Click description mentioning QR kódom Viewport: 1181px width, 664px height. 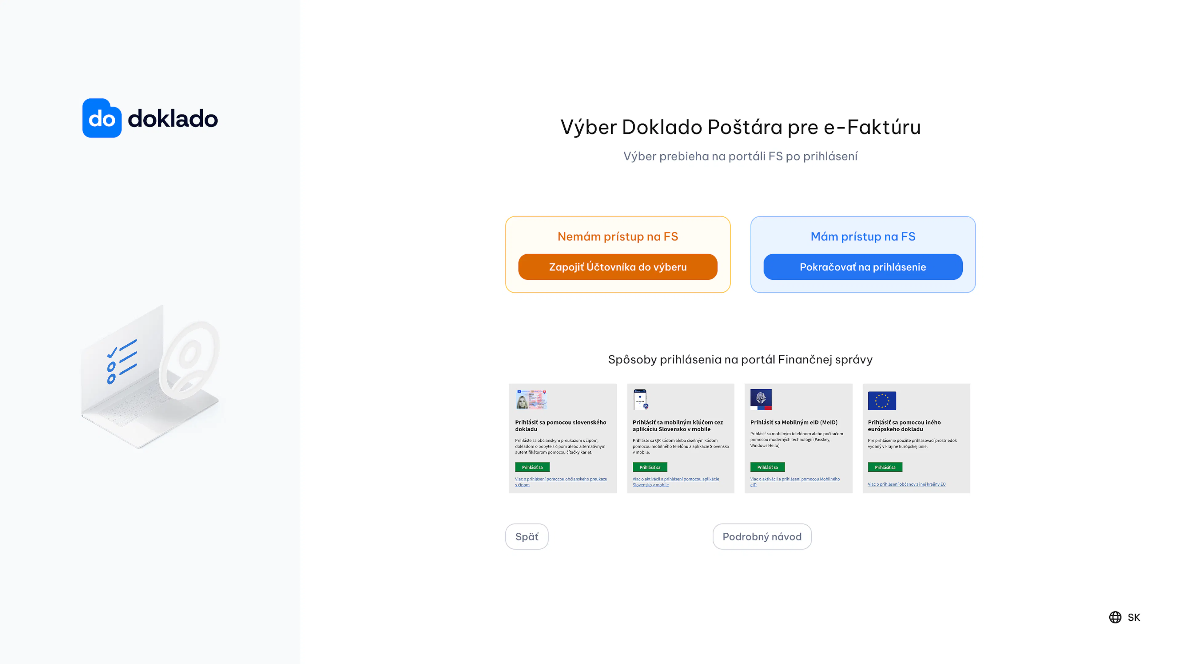681,446
